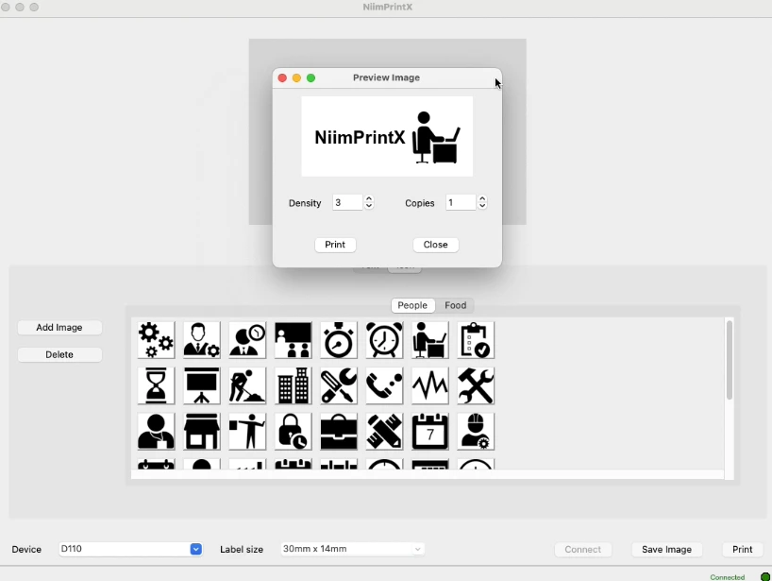Viewport: 772px width, 581px height.
Task: Pick the shop storefront icon
Action: [202, 432]
